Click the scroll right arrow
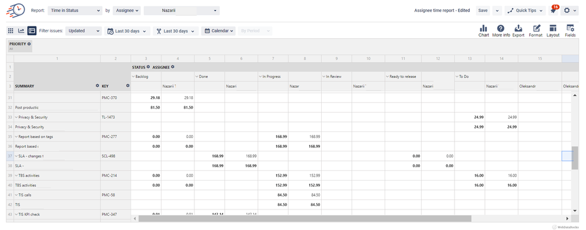The height and width of the screenshot is (230, 586). click(567, 218)
